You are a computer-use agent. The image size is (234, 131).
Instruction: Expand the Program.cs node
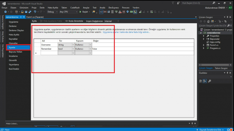[x=204, y=48]
